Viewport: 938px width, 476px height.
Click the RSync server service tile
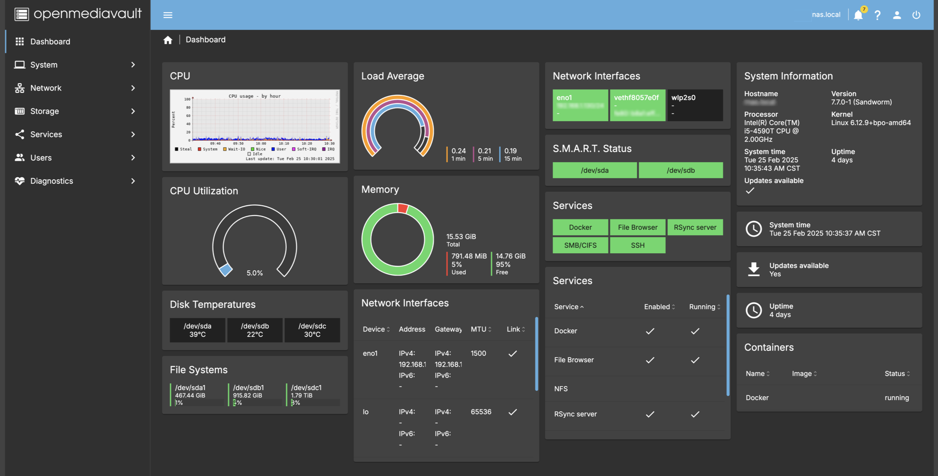click(695, 227)
